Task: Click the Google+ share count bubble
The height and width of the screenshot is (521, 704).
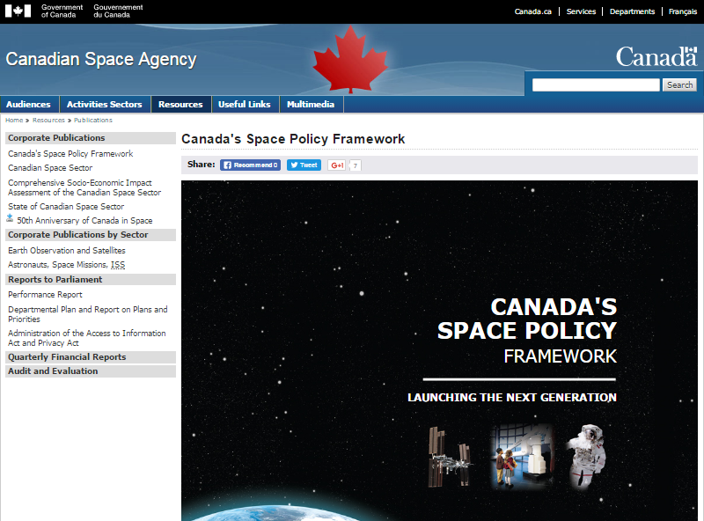Action: (x=356, y=165)
